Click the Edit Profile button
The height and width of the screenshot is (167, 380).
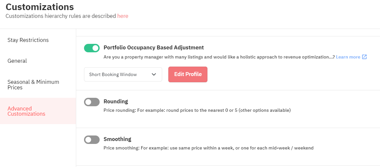pyautogui.click(x=188, y=74)
